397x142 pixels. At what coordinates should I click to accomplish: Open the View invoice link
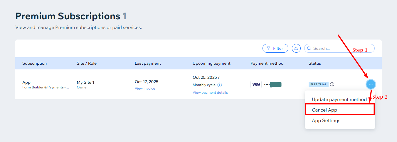tap(145, 88)
